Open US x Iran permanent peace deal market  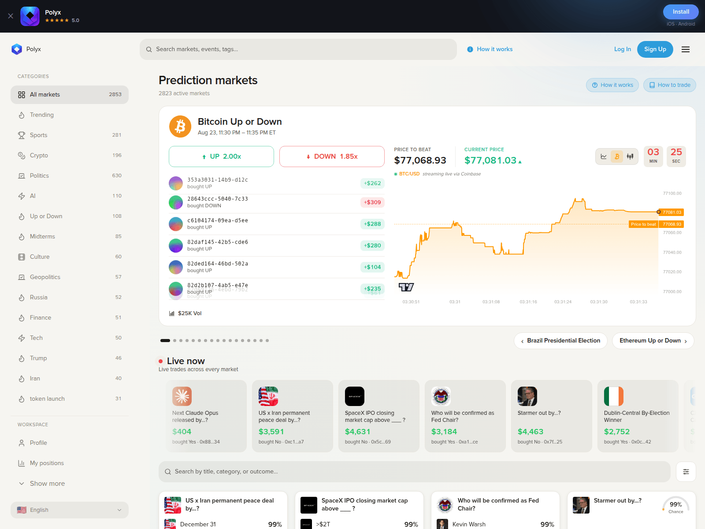[x=230, y=504]
